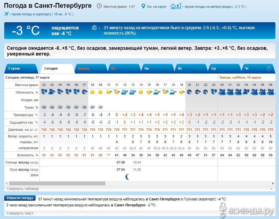This screenshot has width=279, height=219.
Task: Click the sun icon at hour 08
Action: 92,92
